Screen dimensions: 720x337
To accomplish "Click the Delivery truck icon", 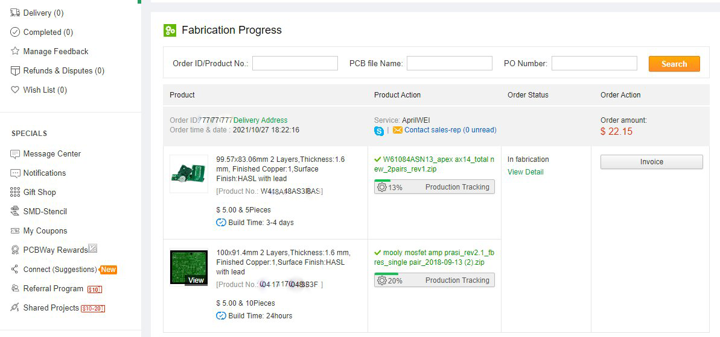I will [15, 13].
